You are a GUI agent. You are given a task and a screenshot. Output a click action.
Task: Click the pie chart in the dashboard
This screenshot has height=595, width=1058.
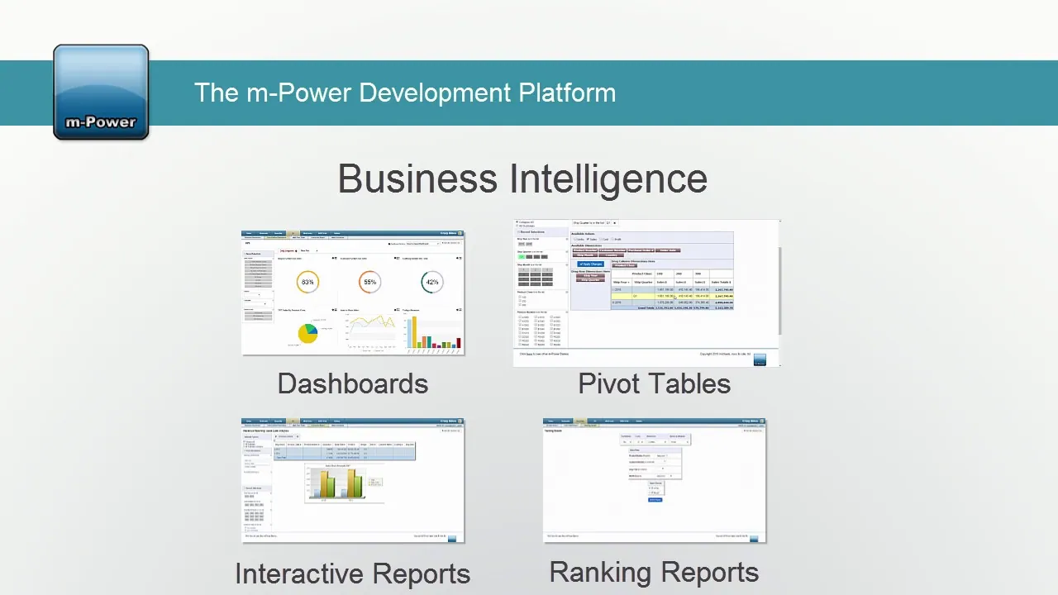308,332
